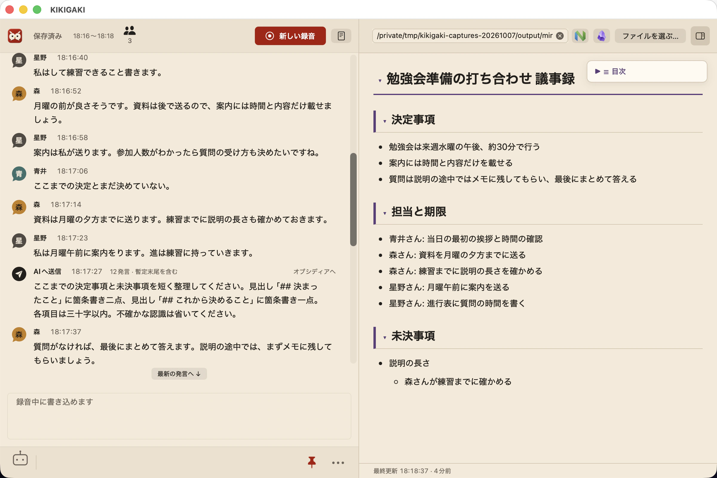This screenshot has width=717, height=478.
Task: Click 森 avatar at 18:16:52
Action: [19, 94]
